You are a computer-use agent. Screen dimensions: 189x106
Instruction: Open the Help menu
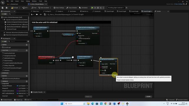click(45, 1)
